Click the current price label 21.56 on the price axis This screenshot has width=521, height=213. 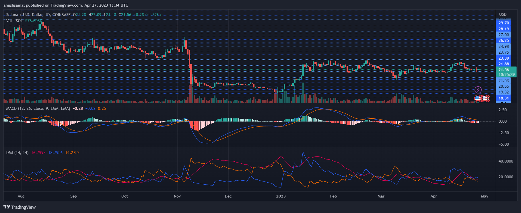pyautogui.click(x=503, y=70)
